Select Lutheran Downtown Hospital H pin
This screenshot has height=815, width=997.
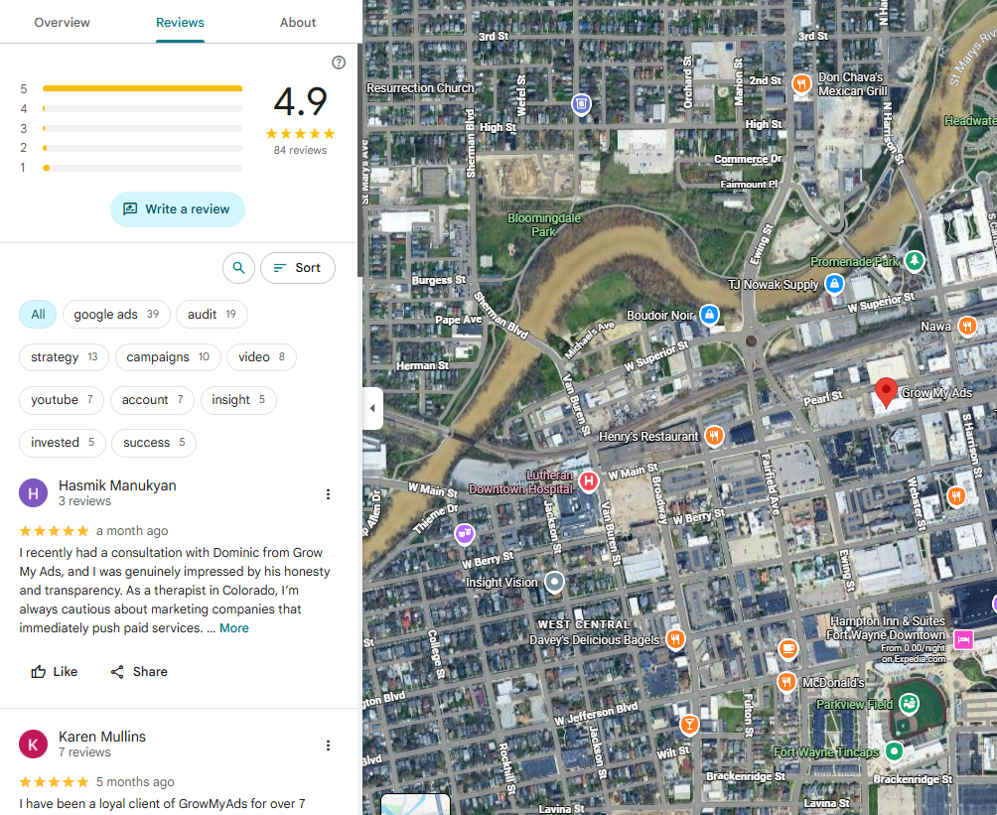click(589, 481)
